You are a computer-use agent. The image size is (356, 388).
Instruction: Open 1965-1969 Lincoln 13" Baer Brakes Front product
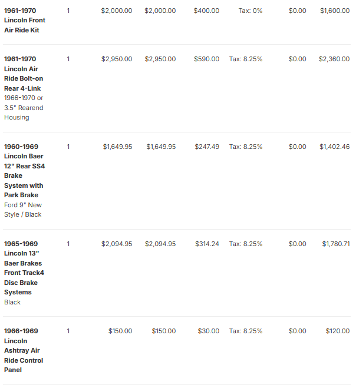coord(24,268)
